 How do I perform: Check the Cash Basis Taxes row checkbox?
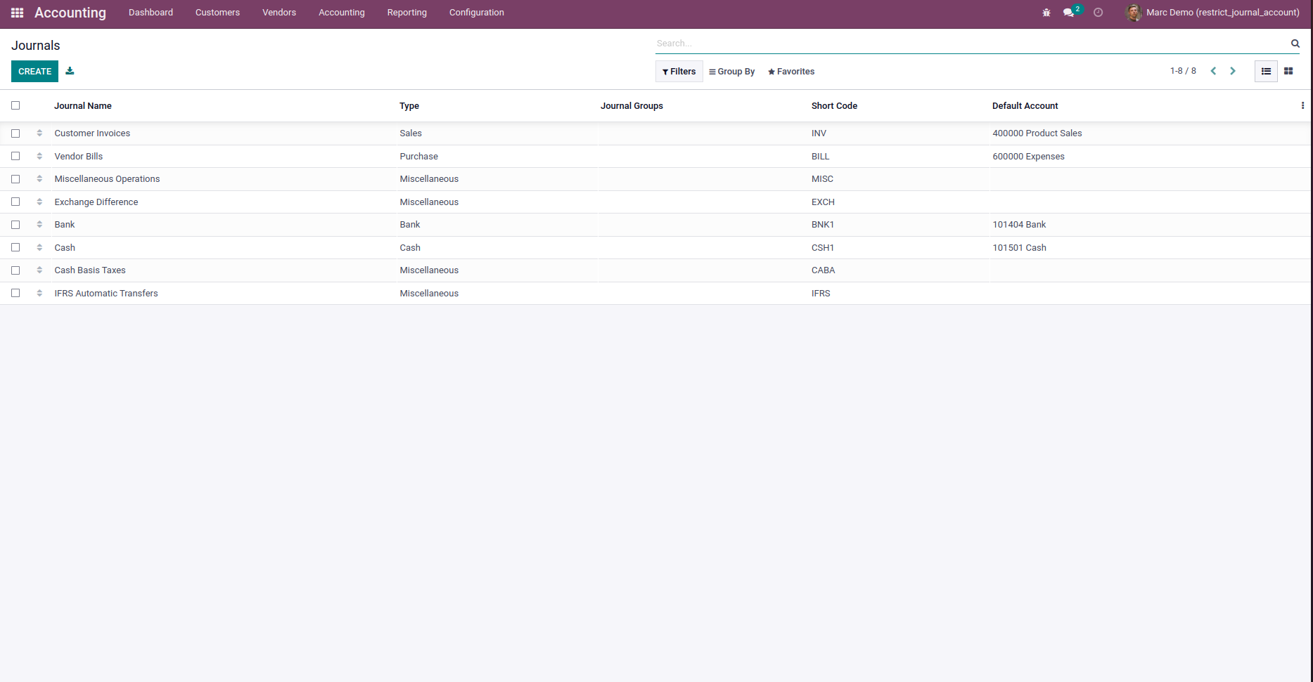[x=15, y=270]
